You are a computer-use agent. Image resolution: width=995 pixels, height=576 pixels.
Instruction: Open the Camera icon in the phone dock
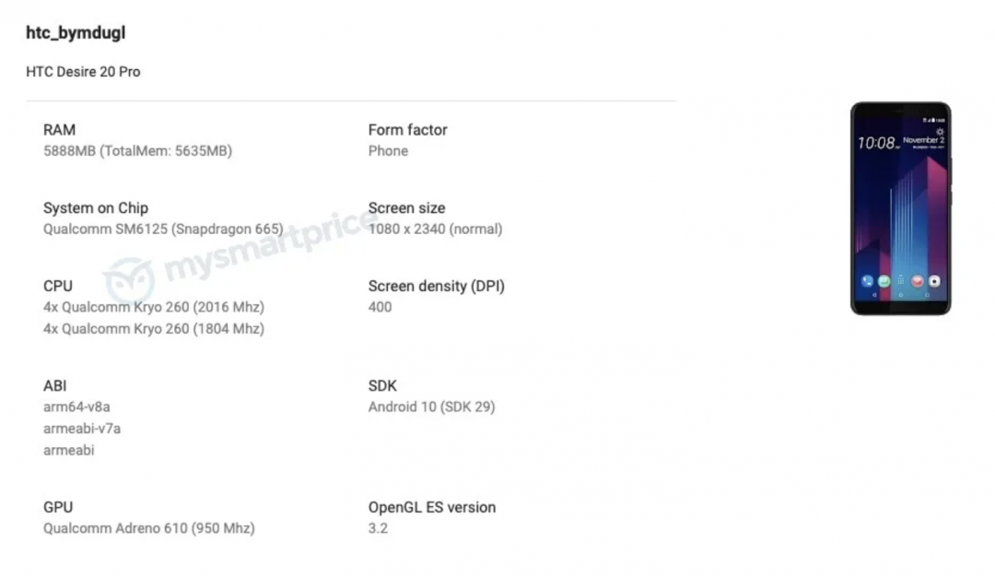pyautogui.click(x=934, y=280)
